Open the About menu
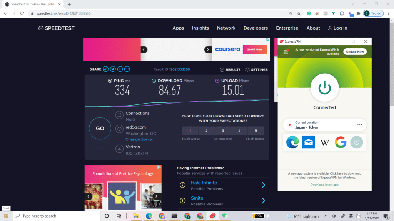394x221 pixels. pyautogui.click(x=313, y=28)
